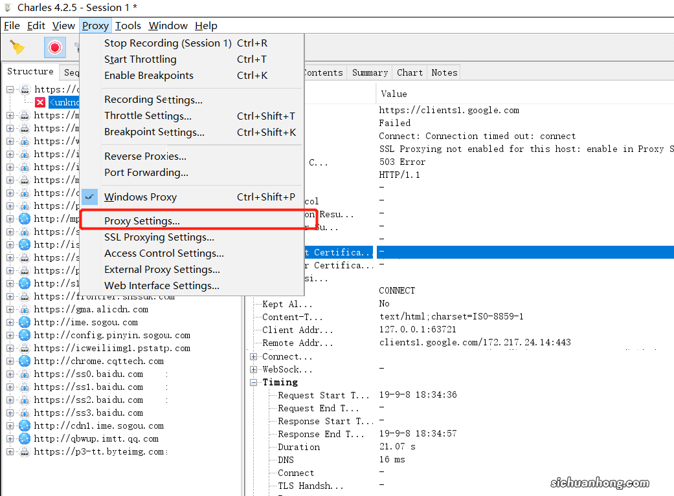Click lock icon beside https://gma.alicdn.com
Image resolution: width=674 pixels, height=496 pixels.
coord(25,309)
